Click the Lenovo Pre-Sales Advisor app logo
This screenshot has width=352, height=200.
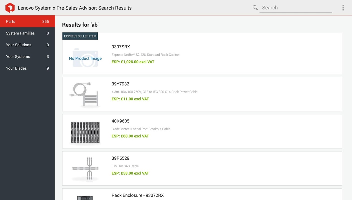pos(10,8)
